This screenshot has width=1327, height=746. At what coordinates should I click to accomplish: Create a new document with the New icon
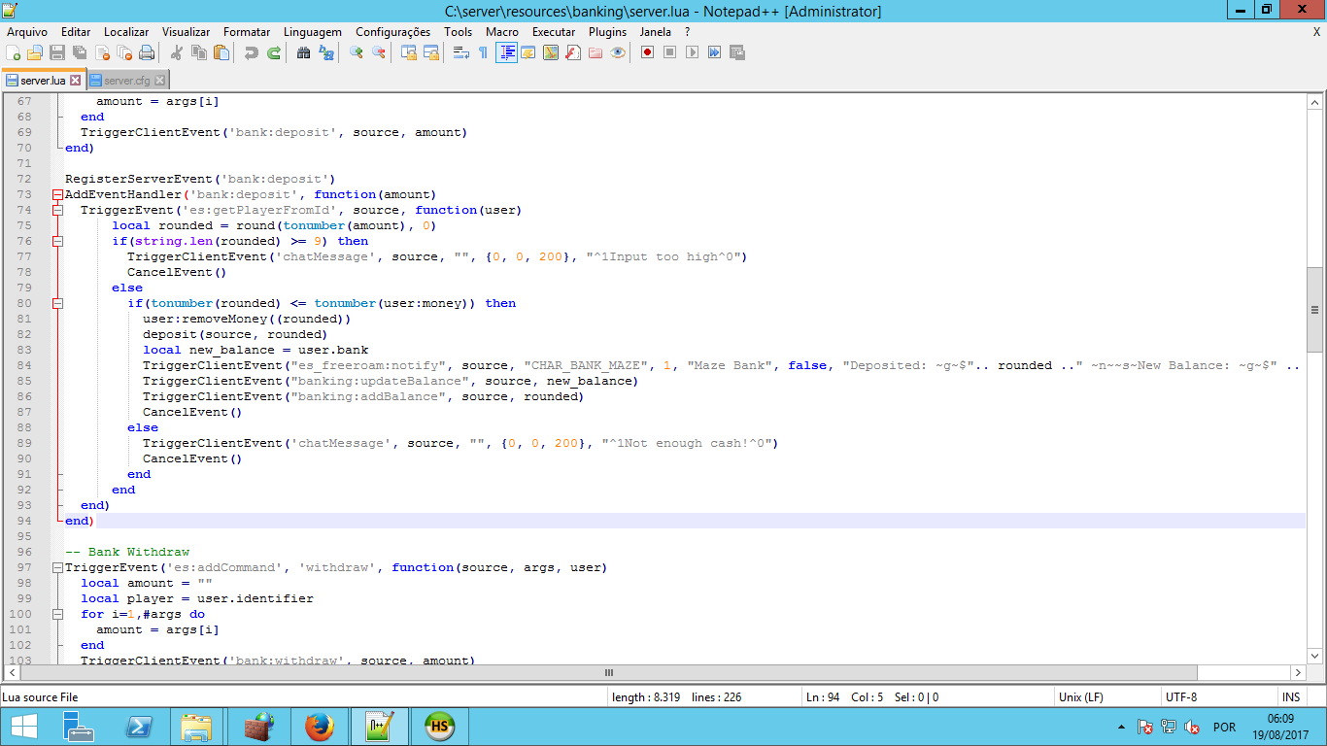tap(13, 52)
